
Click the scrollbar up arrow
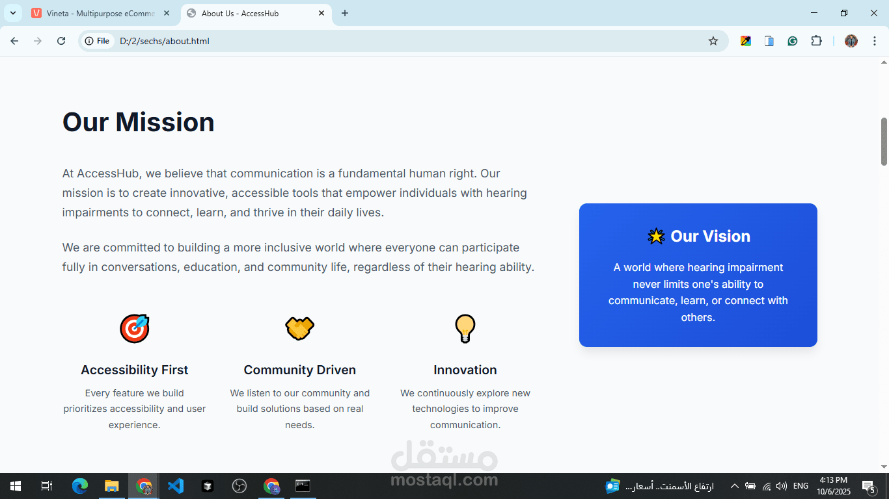tap(884, 62)
